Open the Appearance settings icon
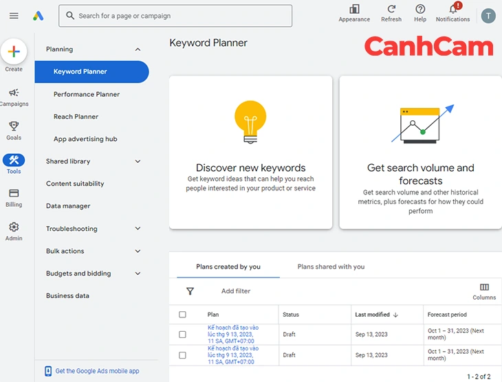 (x=354, y=9)
